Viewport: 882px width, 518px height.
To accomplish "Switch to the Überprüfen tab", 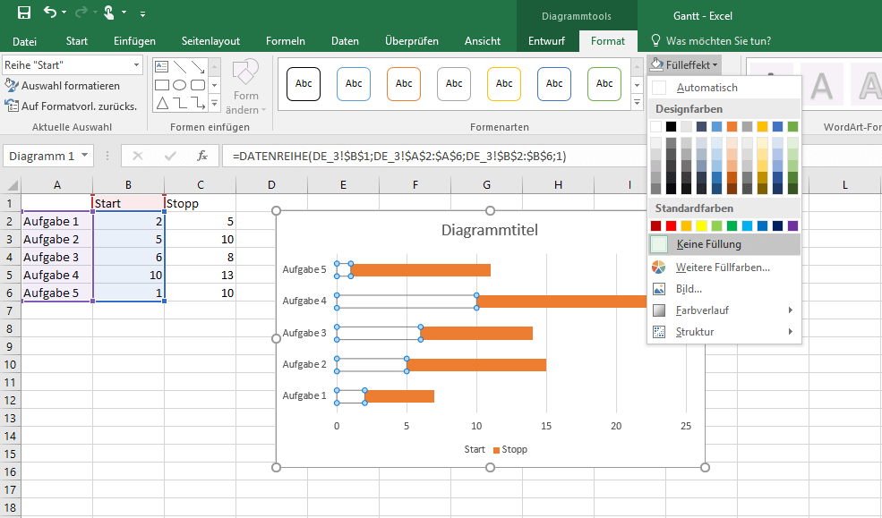I will [x=411, y=41].
